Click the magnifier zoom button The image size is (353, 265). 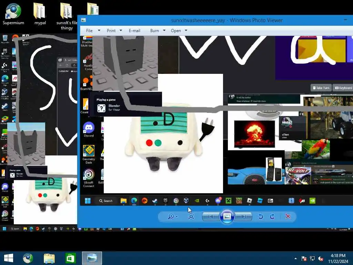pyautogui.click(x=171, y=217)
